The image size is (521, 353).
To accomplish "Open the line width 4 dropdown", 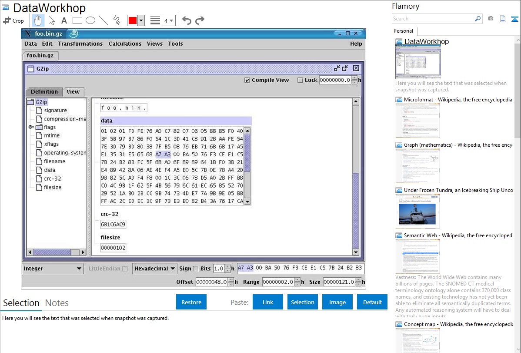I will pos(169,20).
